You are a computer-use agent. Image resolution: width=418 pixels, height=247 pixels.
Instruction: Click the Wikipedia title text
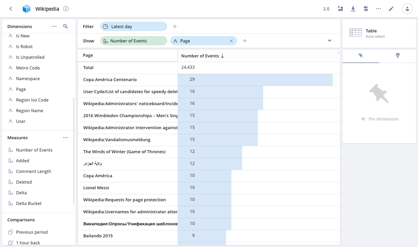point(47,9)
